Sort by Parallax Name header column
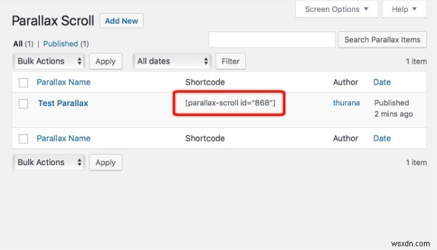 64,82
